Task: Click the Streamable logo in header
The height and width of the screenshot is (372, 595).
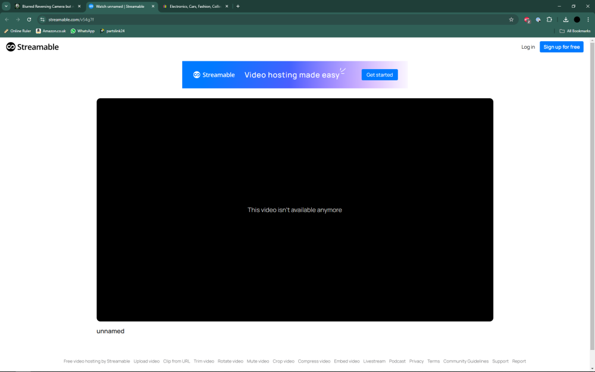Action: 32,47
